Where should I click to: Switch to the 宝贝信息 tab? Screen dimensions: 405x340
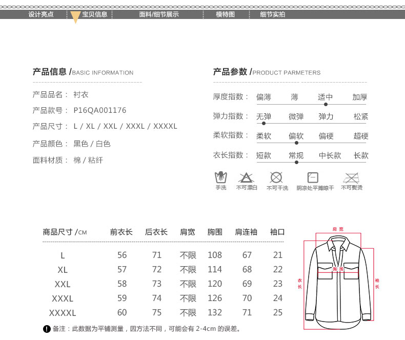tap(95, 14)
